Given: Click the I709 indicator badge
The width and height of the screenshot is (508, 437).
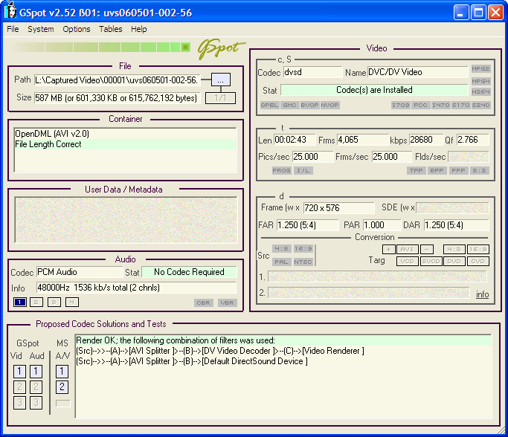Looking at the screenshot, I should 401,105.
